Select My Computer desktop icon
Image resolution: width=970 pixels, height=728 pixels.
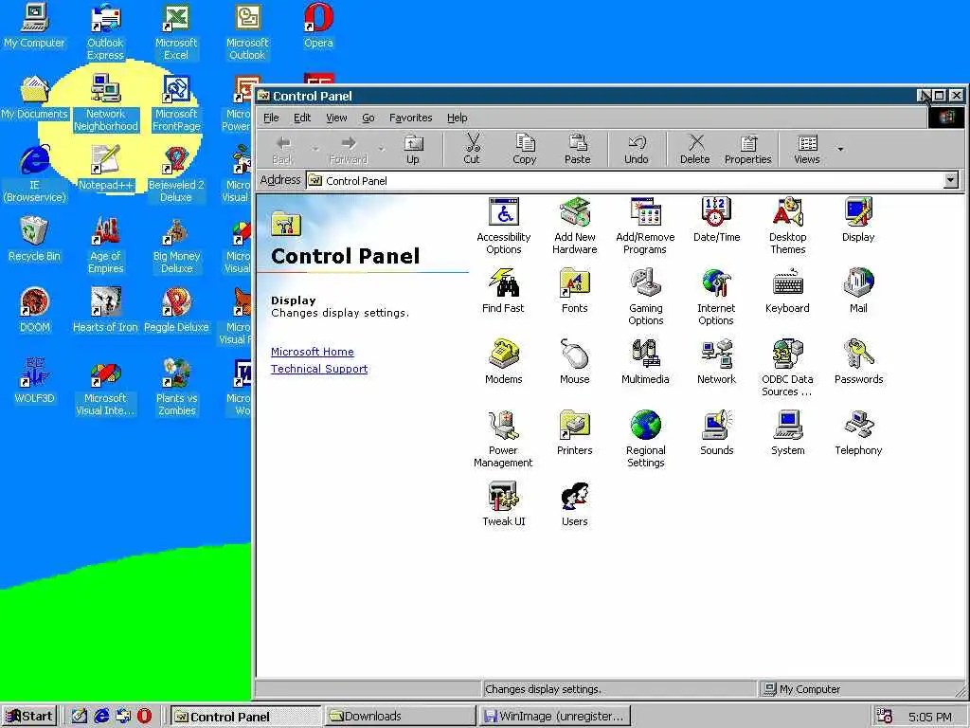(34, 26)
